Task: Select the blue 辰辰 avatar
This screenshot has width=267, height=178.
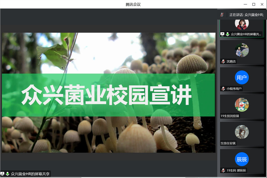Action: [242, 159]
